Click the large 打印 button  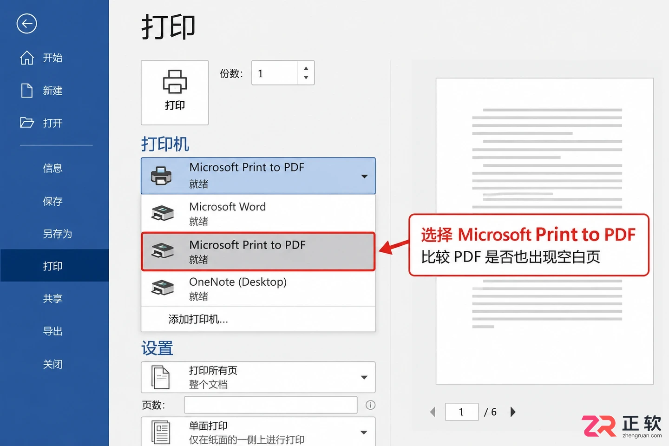tap(175, 92)
